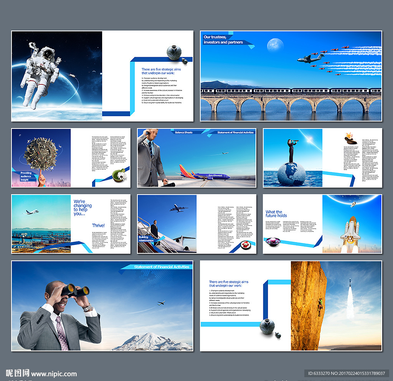Screen dimensions: 393x381
Task: Select the city globe audience insight spread
Action: [71, 158]
